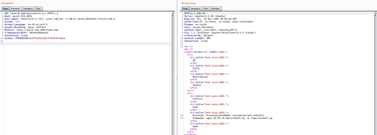Open the Hex tab in Request pane
377x135 pixels.
click(39, 9)
